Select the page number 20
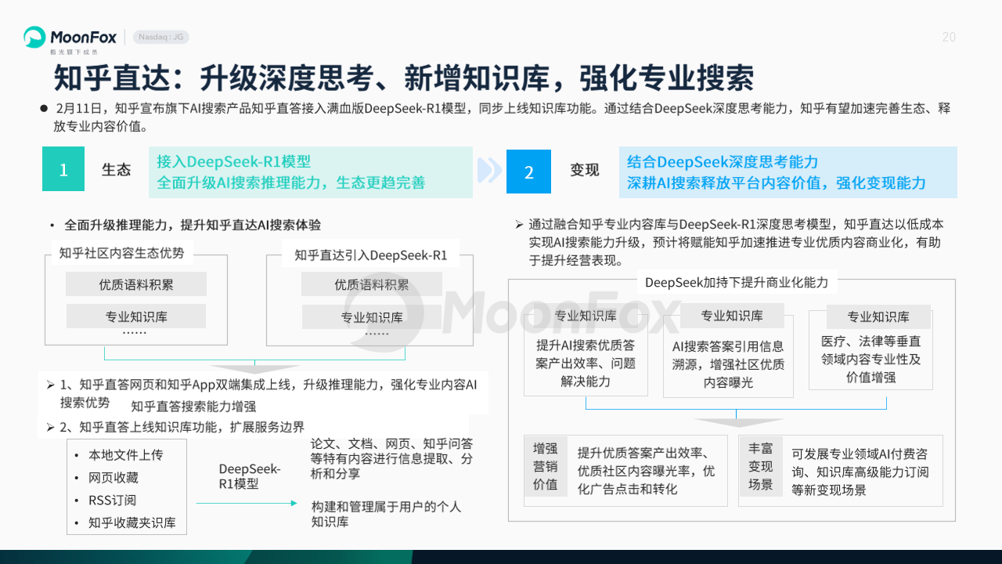 pyautogui.click(x=949, y=37)
